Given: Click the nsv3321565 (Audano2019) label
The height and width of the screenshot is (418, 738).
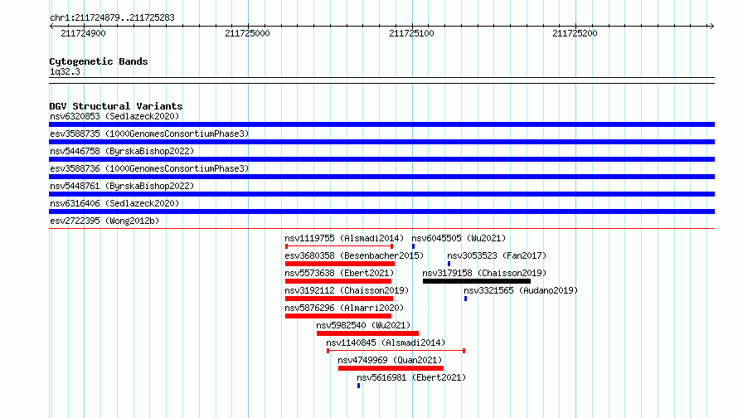Looking at the screenshot, I should [521, 290].
